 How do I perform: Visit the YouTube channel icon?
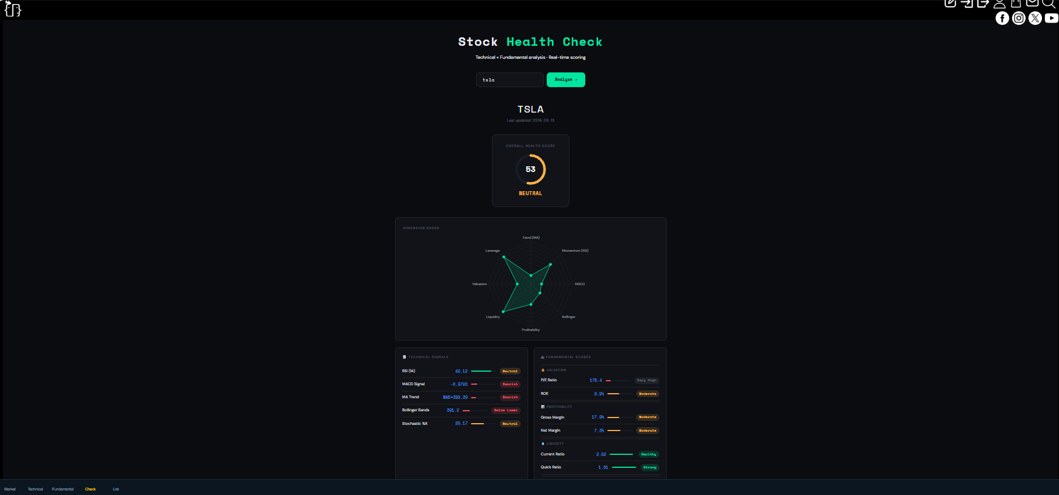coord(1052,18)
